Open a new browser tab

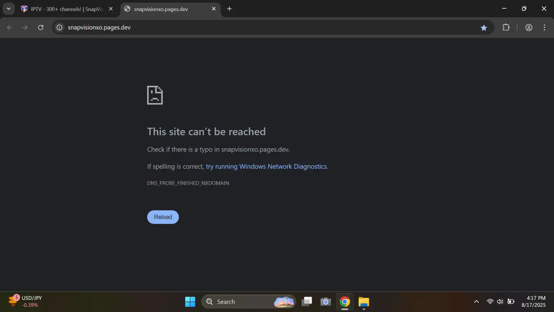(229, 9)
